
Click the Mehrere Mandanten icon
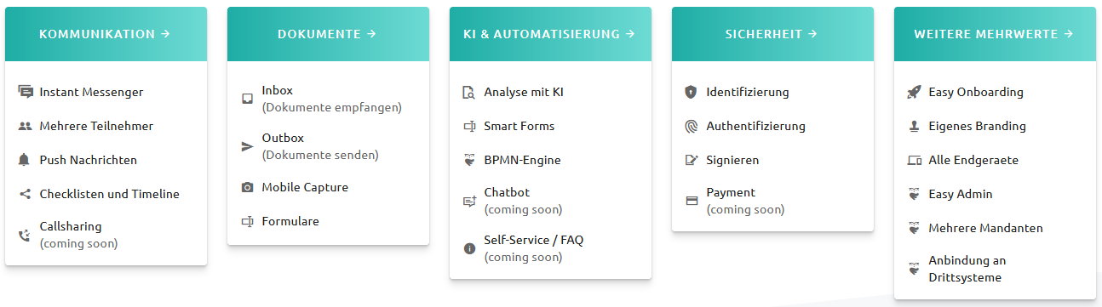pyautogui.click(x=914, y=228)
